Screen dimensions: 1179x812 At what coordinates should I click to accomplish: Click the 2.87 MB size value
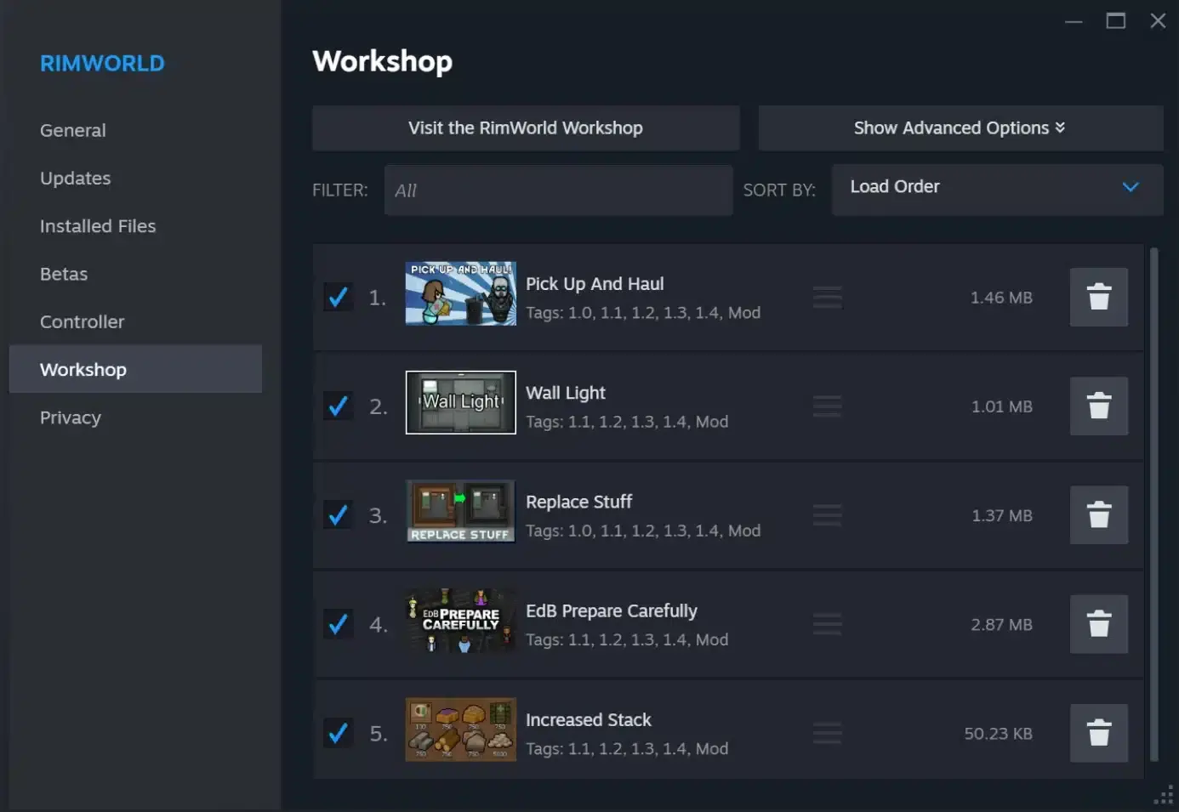click(x=1002, y=624)
